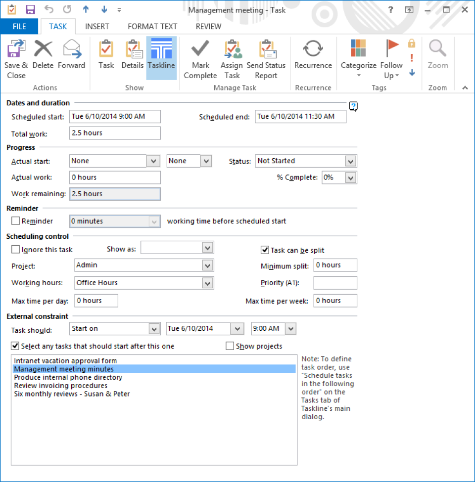Viewport: 475px width, 482px height.
Task: Expand the Task should dropdown showing Start on
Action: click(154, 329)
